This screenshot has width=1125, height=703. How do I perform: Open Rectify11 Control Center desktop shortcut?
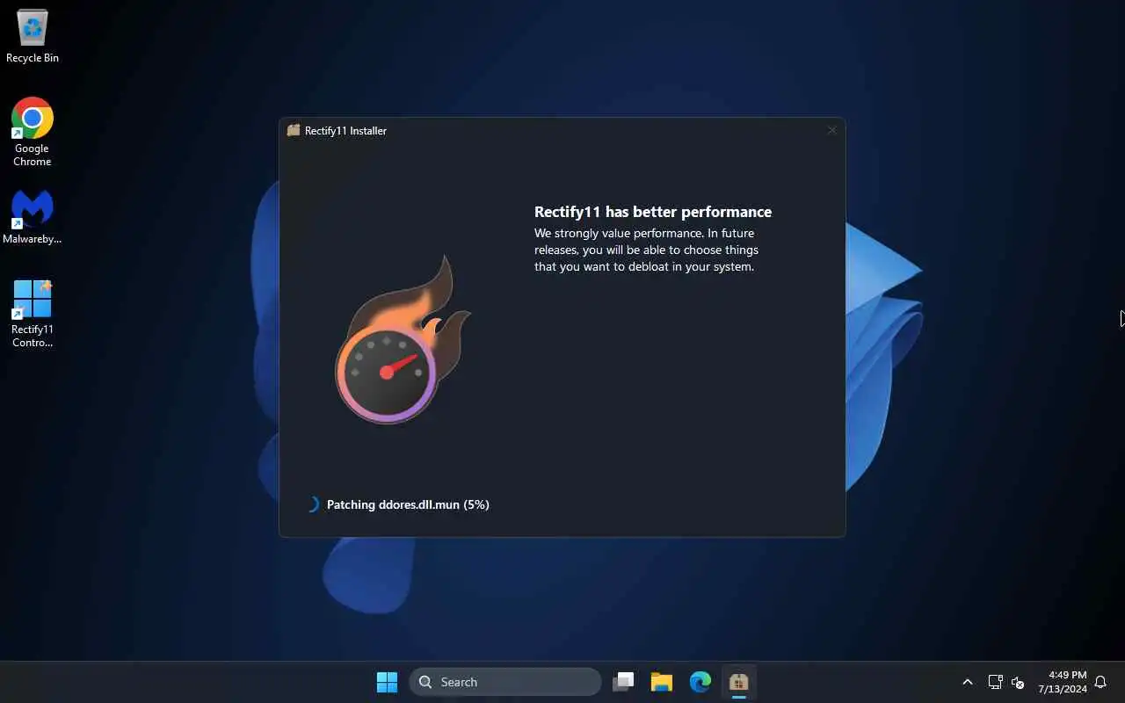pos(33,314)
